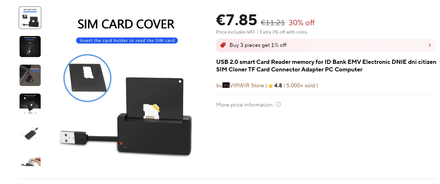
Task: Select the USB smart card reader thumbnail
Action: [30, 104]
